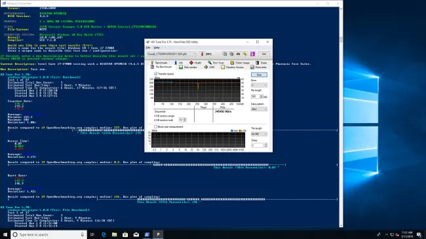This screenshot has height=239, width=426.
Task: Open Microsoft Store from the taskbar
Action: coord(125,234)
